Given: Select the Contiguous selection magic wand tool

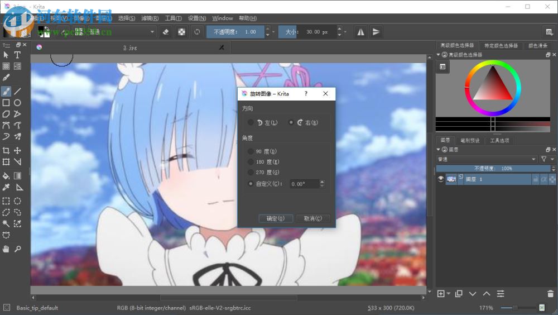Looking at the screenshot, I should pos(6,224).
